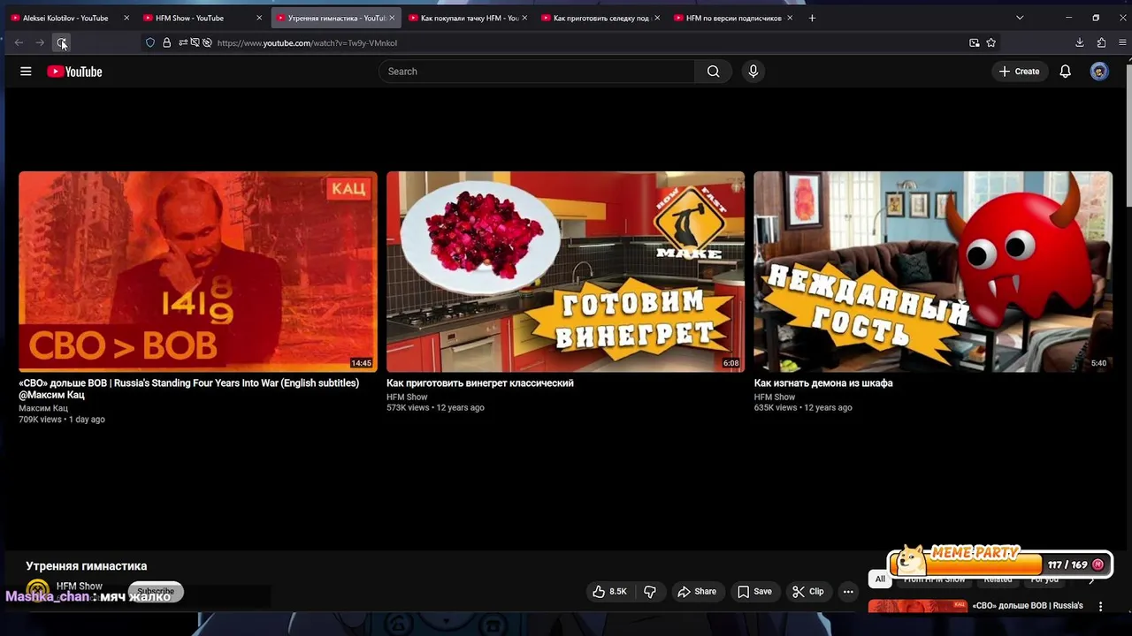Close the Как приготовить селедку tab

pyautogui.click(x=657, y=18)
